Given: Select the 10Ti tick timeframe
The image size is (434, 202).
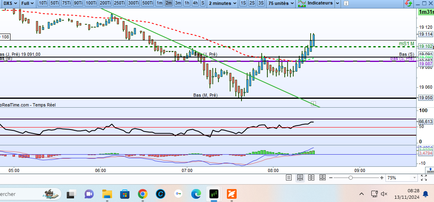Looking at the screenshot, I should 43,3.
